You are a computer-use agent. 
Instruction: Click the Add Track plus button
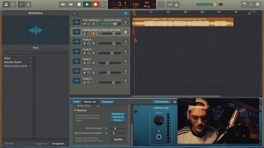75,14
